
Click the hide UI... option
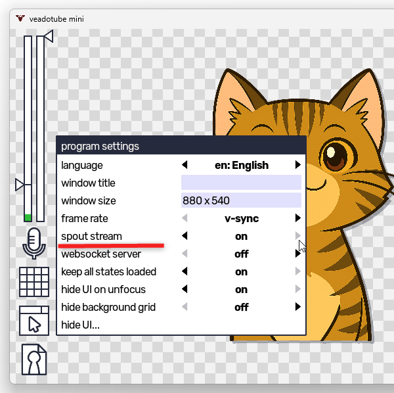tap(80, 325)
